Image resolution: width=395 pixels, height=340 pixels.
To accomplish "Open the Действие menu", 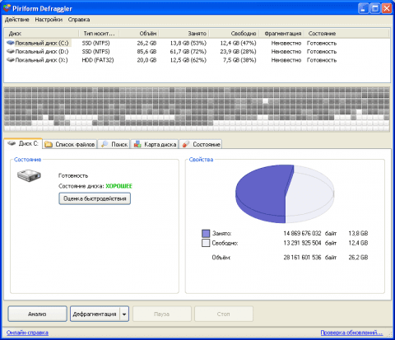I will click(x=17, y=20).
